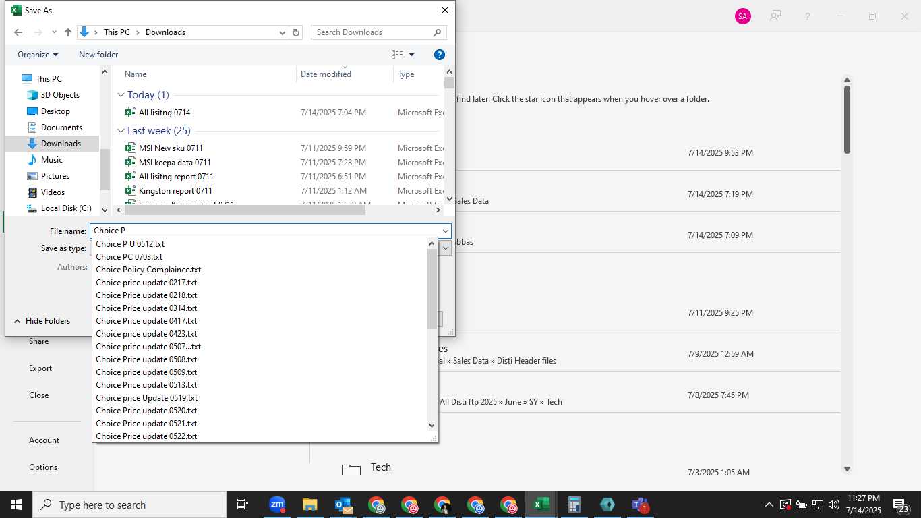Open the Zoom app from taskbar
Viewport: 921px width, 518px height.
(x=277, y=505)
